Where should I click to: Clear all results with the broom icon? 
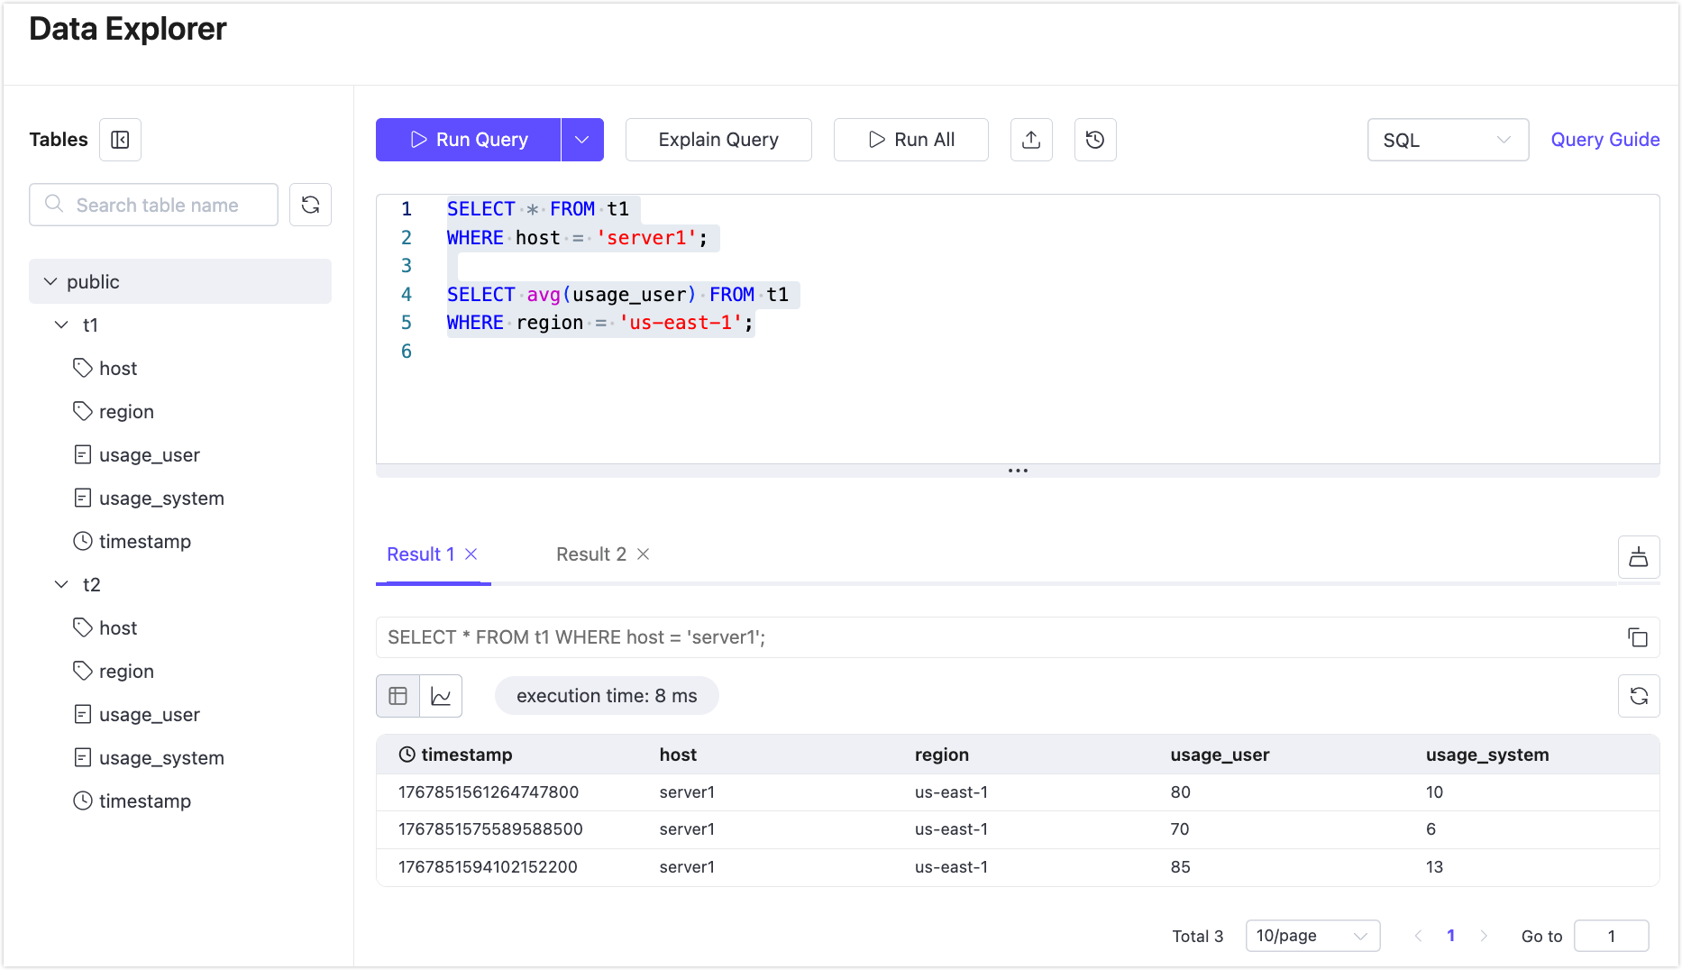tap(1639, 557)
